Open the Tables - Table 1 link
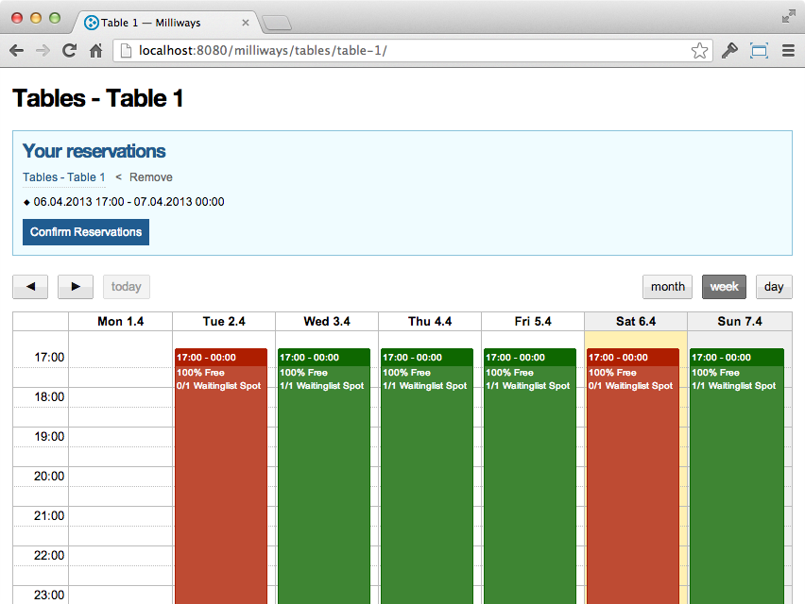The height and width of the screenshot is (604, 805). click(63, 176)
